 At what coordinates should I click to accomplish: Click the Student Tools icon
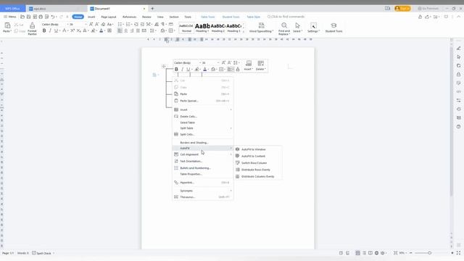point(333,25)
